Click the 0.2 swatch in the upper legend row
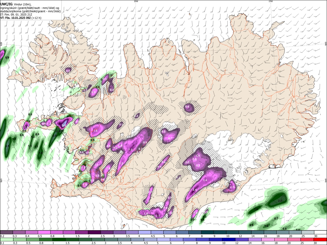 [x=6, y=232]
